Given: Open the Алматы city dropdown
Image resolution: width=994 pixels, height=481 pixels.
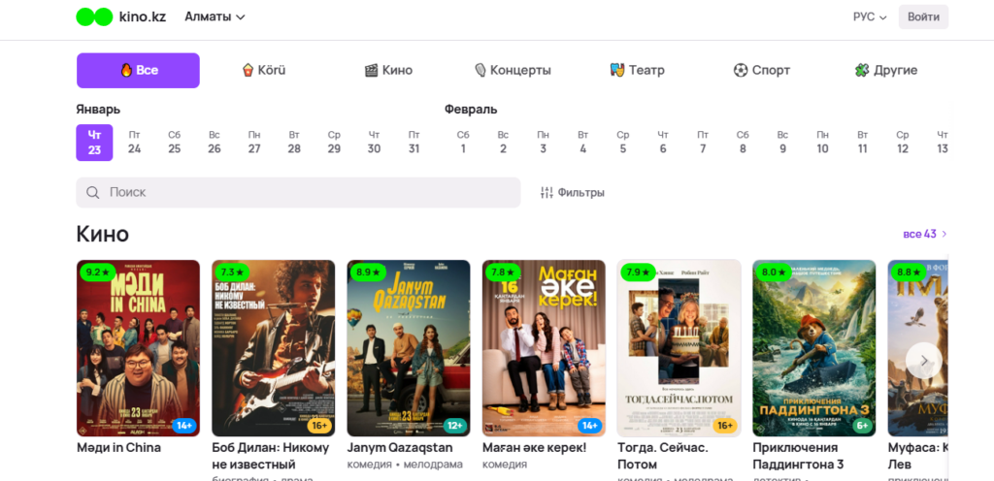Looking at the screenshot, I should click(x=215, y=17).
